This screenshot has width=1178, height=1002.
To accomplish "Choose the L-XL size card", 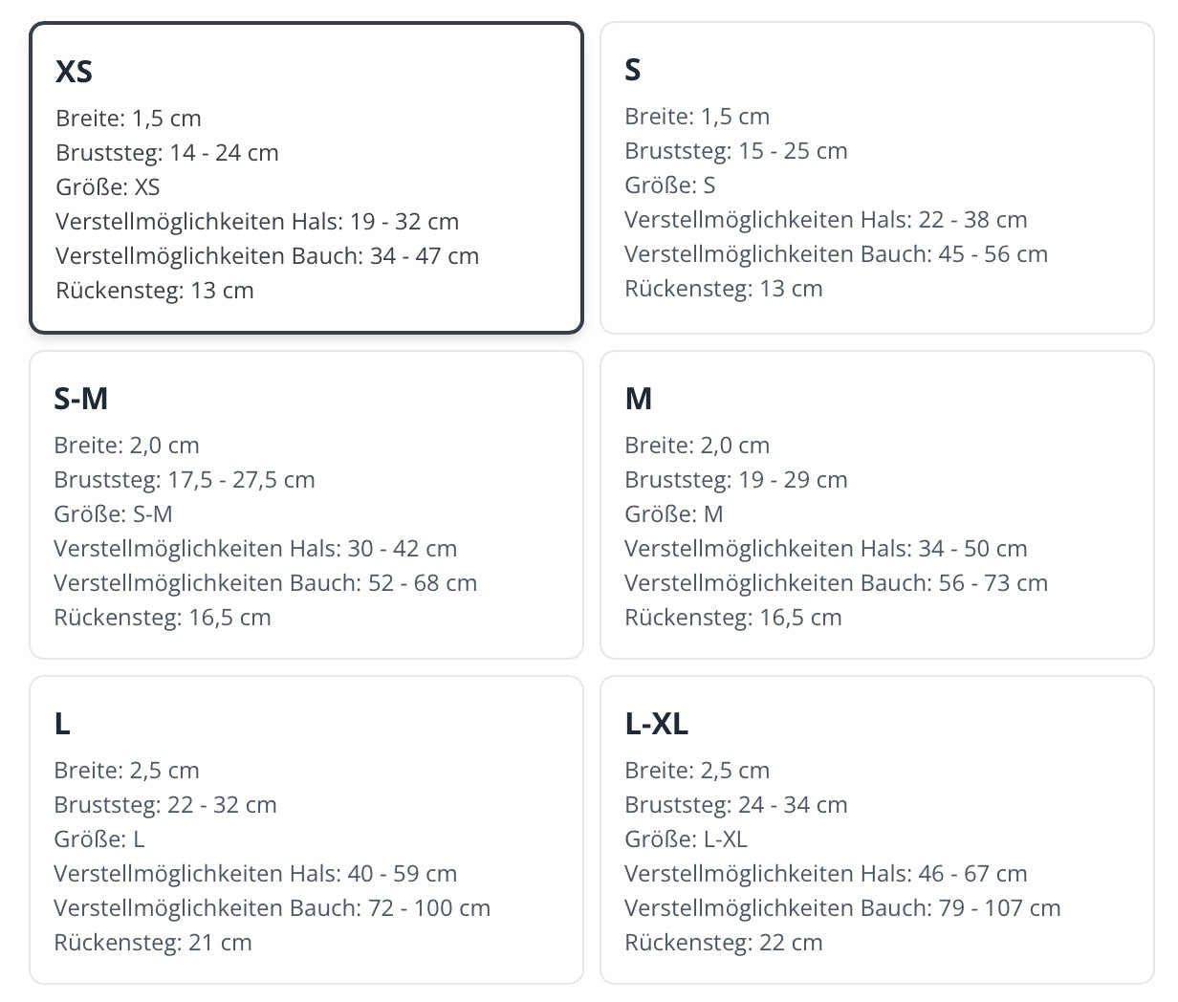I will click(877, 830).
